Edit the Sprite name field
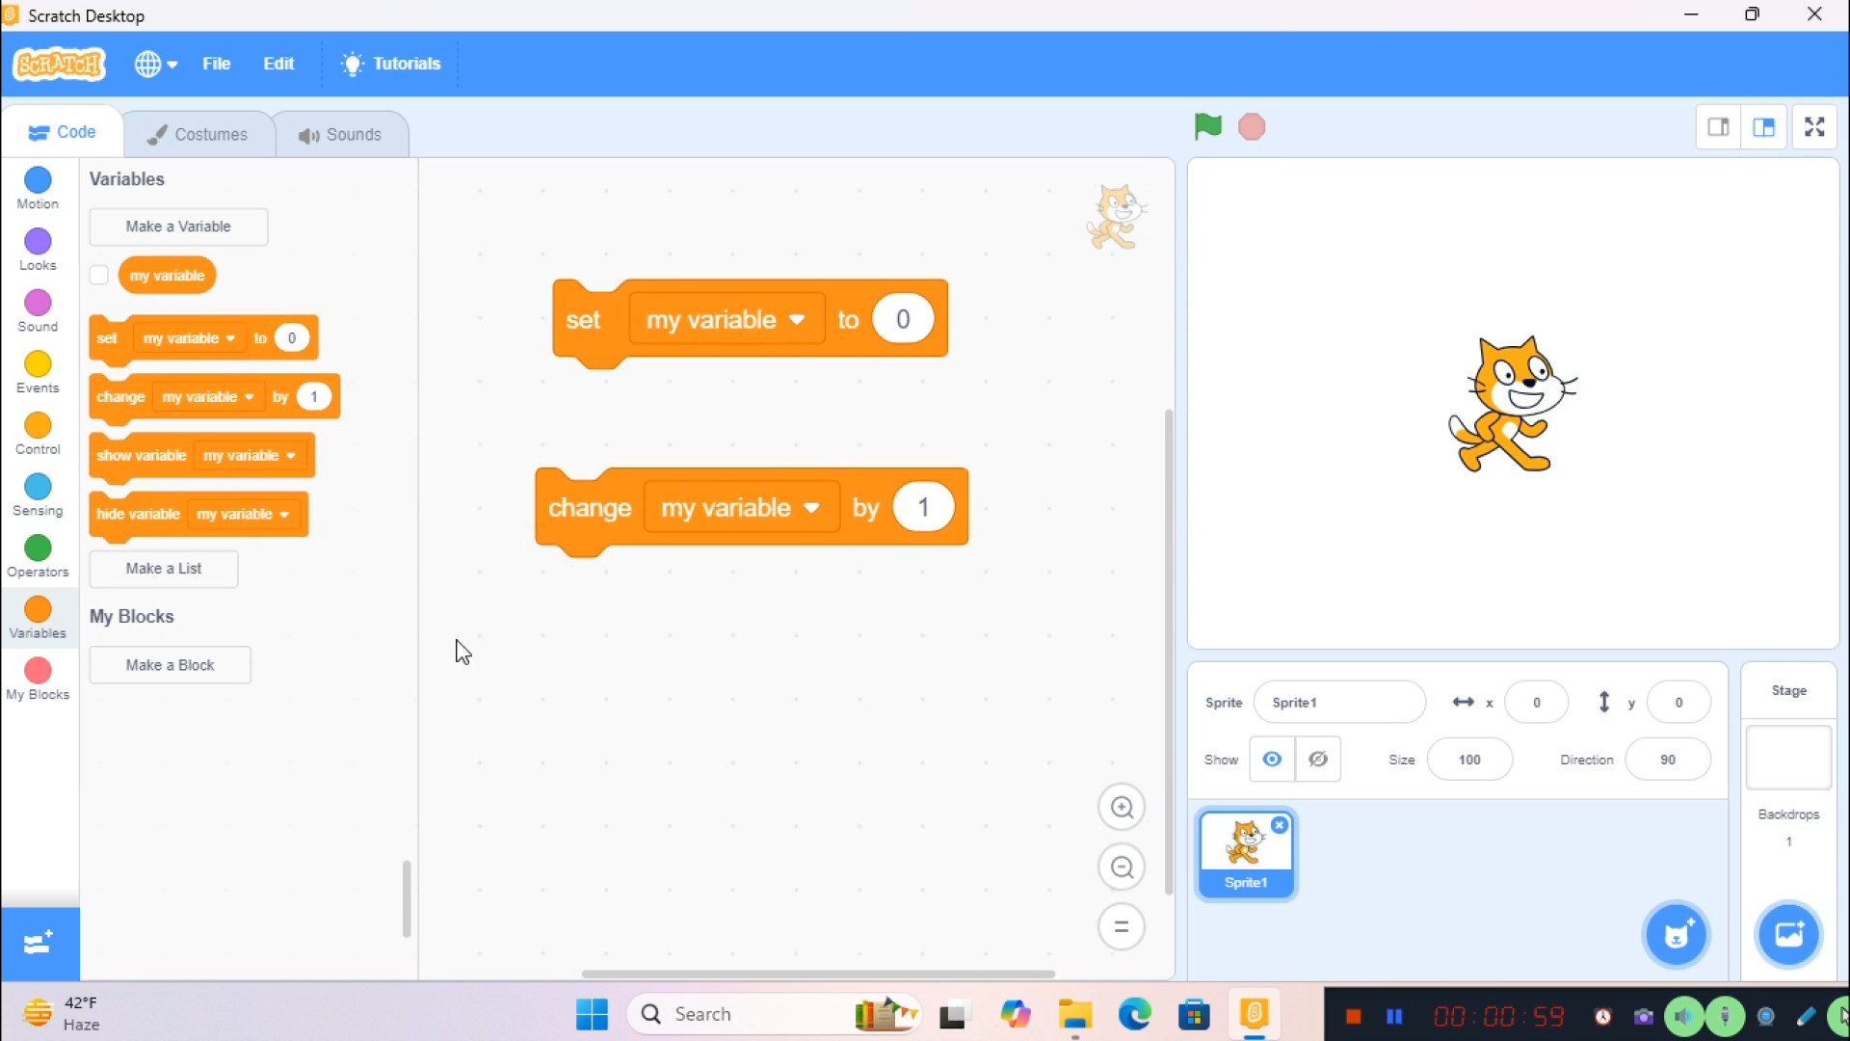Viewport: 1850px width, 1041px height. coord(1339,702)
